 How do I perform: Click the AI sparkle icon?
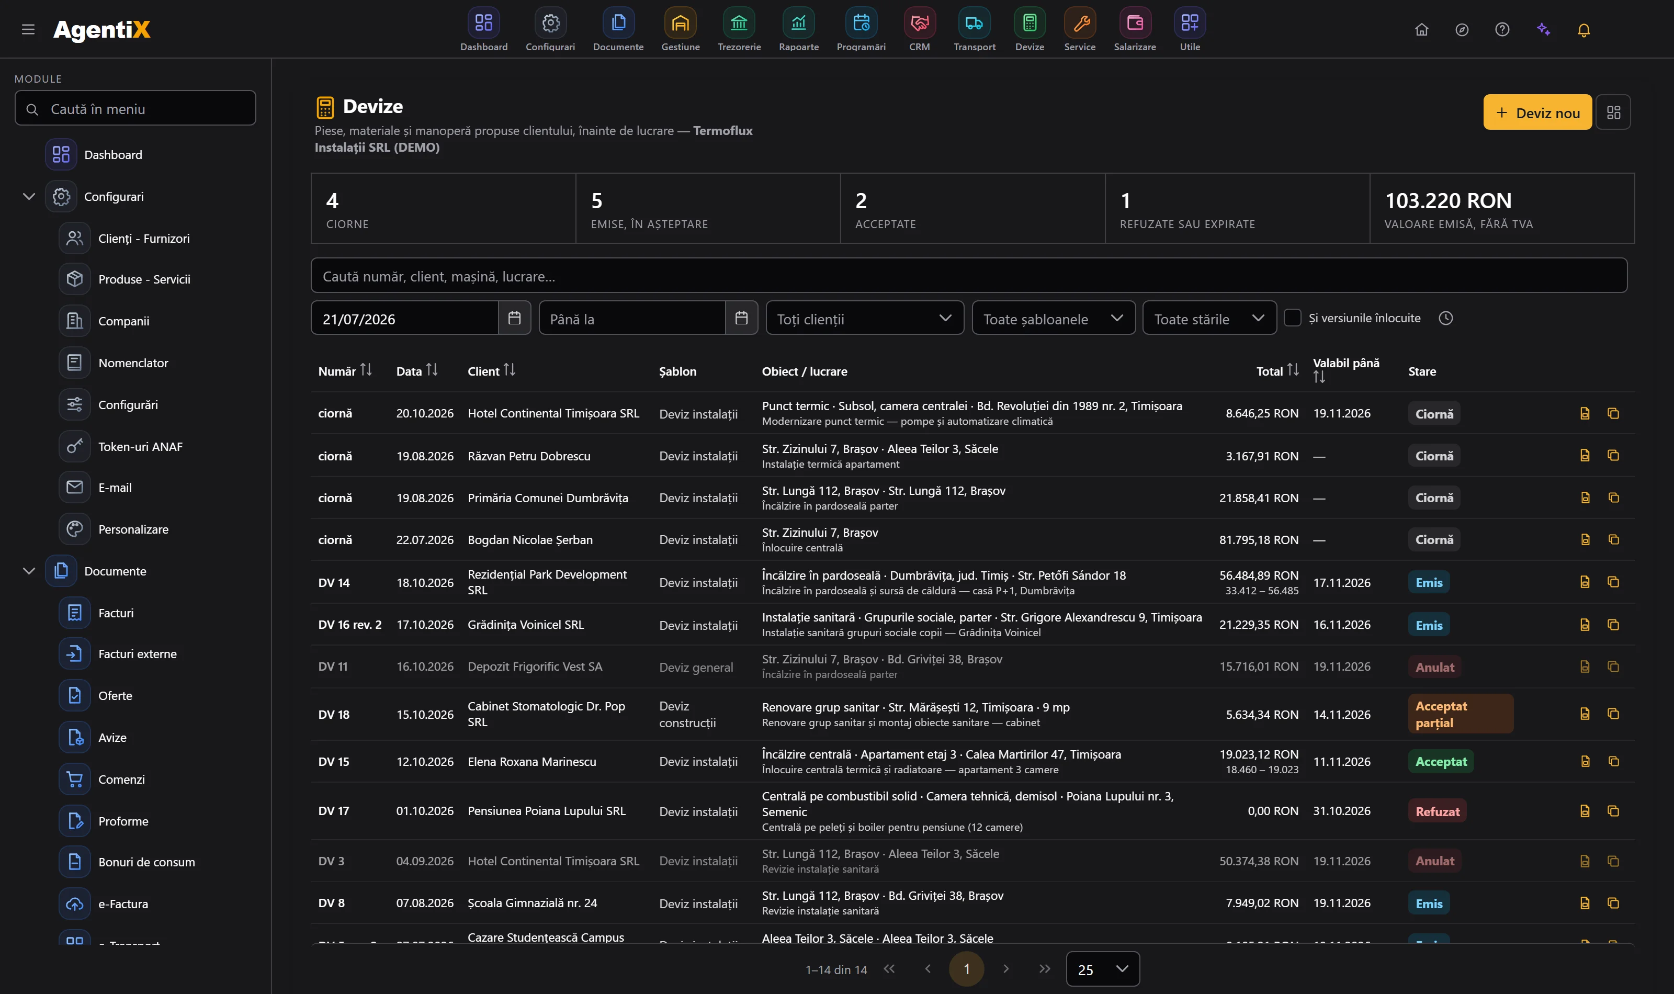click(x=1543, y=29)
